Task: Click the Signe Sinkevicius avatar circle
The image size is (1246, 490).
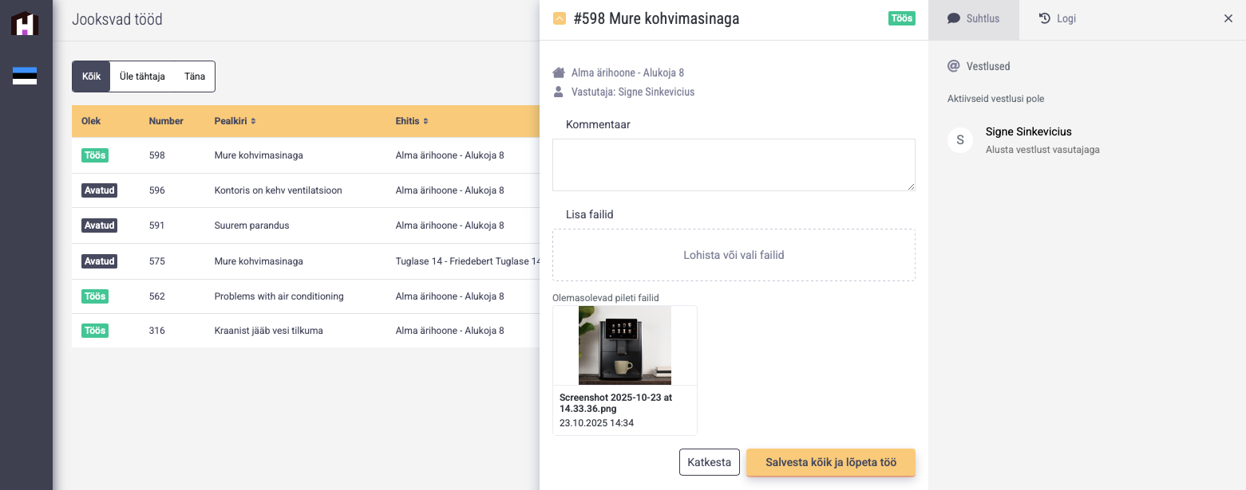Action: point(960,139)
